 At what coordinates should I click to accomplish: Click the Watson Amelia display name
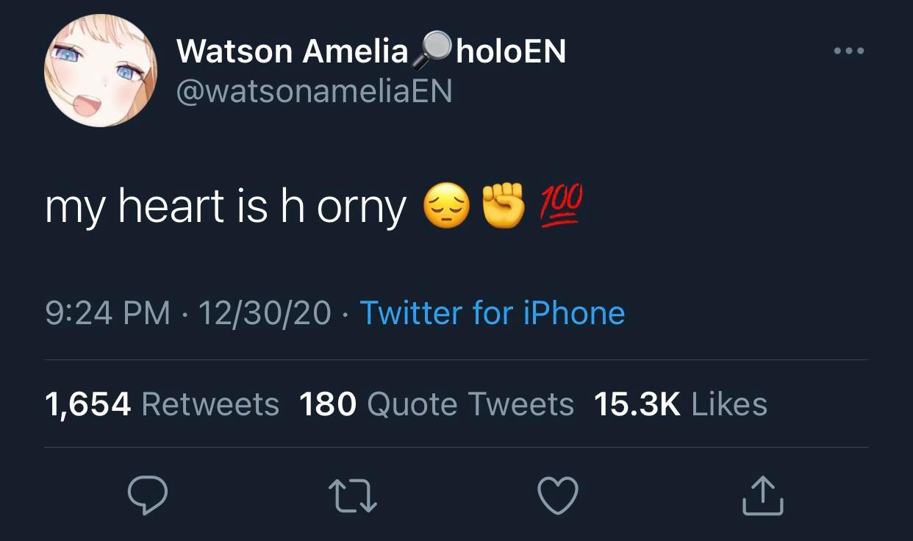pos(292,51)
